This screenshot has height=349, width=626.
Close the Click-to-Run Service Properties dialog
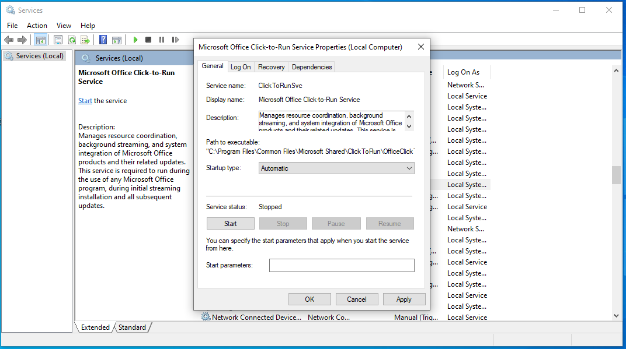click(421, 47)
